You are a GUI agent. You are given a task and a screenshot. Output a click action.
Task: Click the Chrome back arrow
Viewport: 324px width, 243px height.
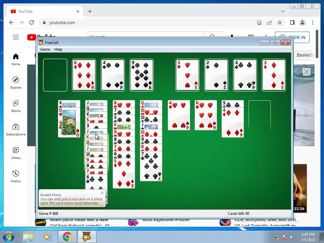(x=11, y=22)
